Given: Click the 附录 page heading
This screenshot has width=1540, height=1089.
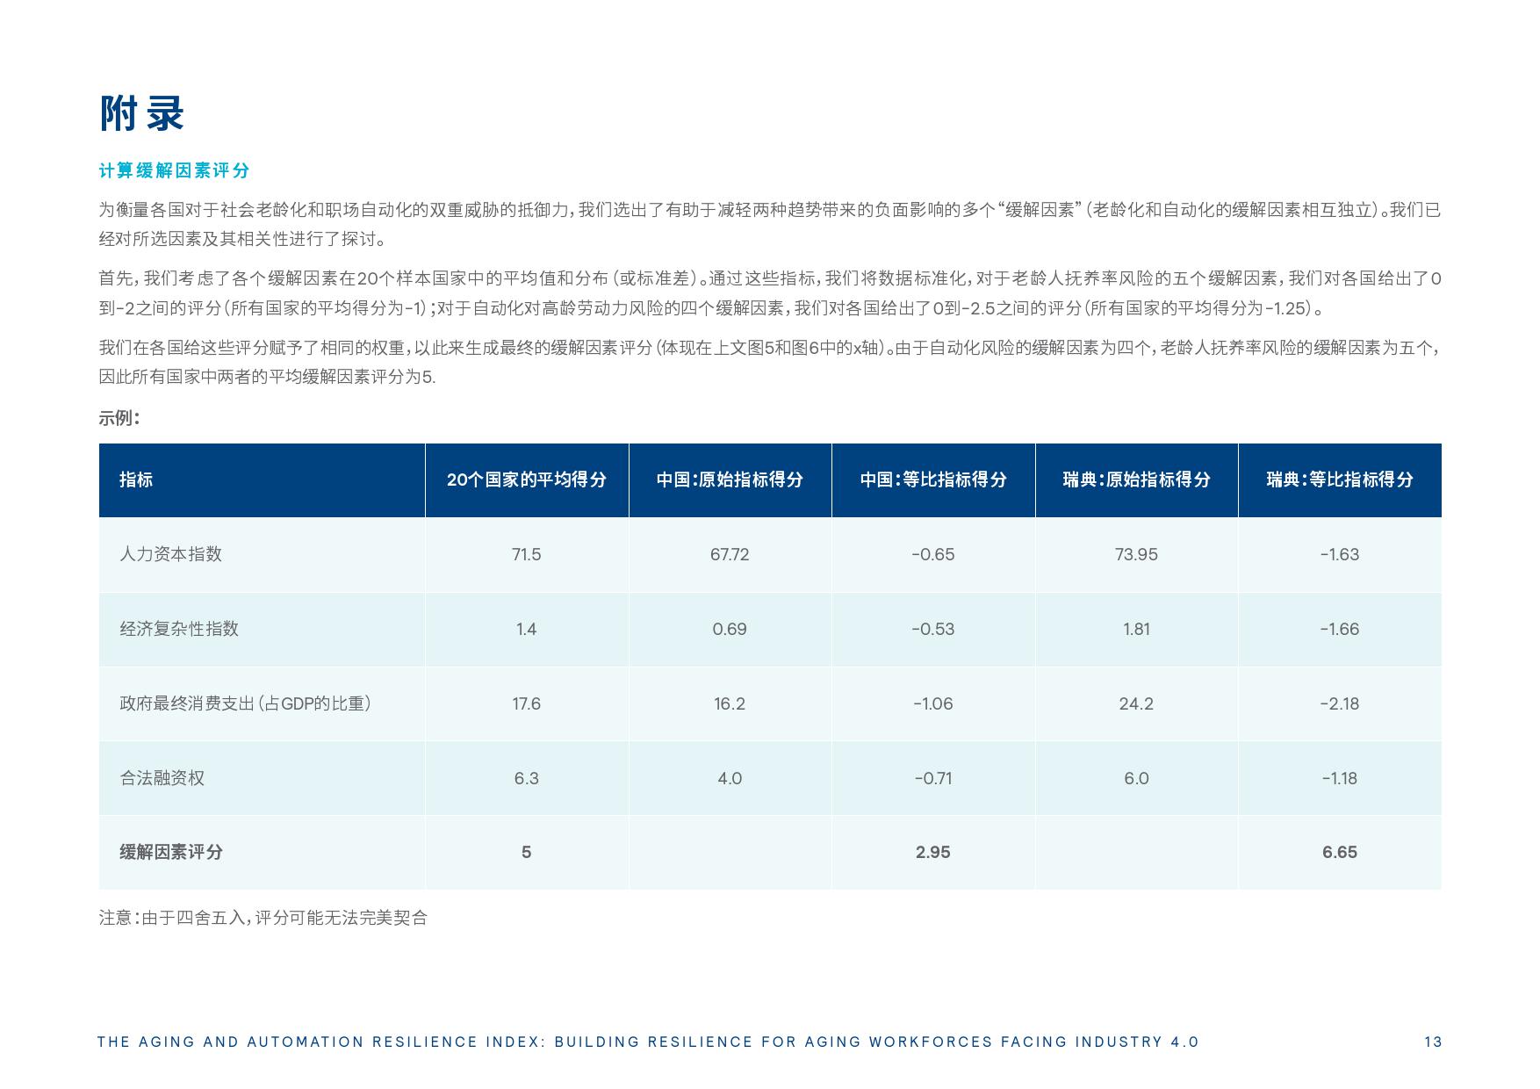Looking at the screenshot, I should point(141,114).
